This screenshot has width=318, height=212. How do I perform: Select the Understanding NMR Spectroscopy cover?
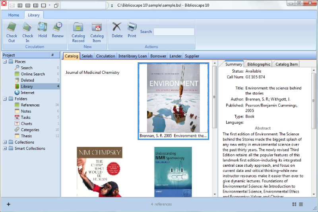click(173, 172)
